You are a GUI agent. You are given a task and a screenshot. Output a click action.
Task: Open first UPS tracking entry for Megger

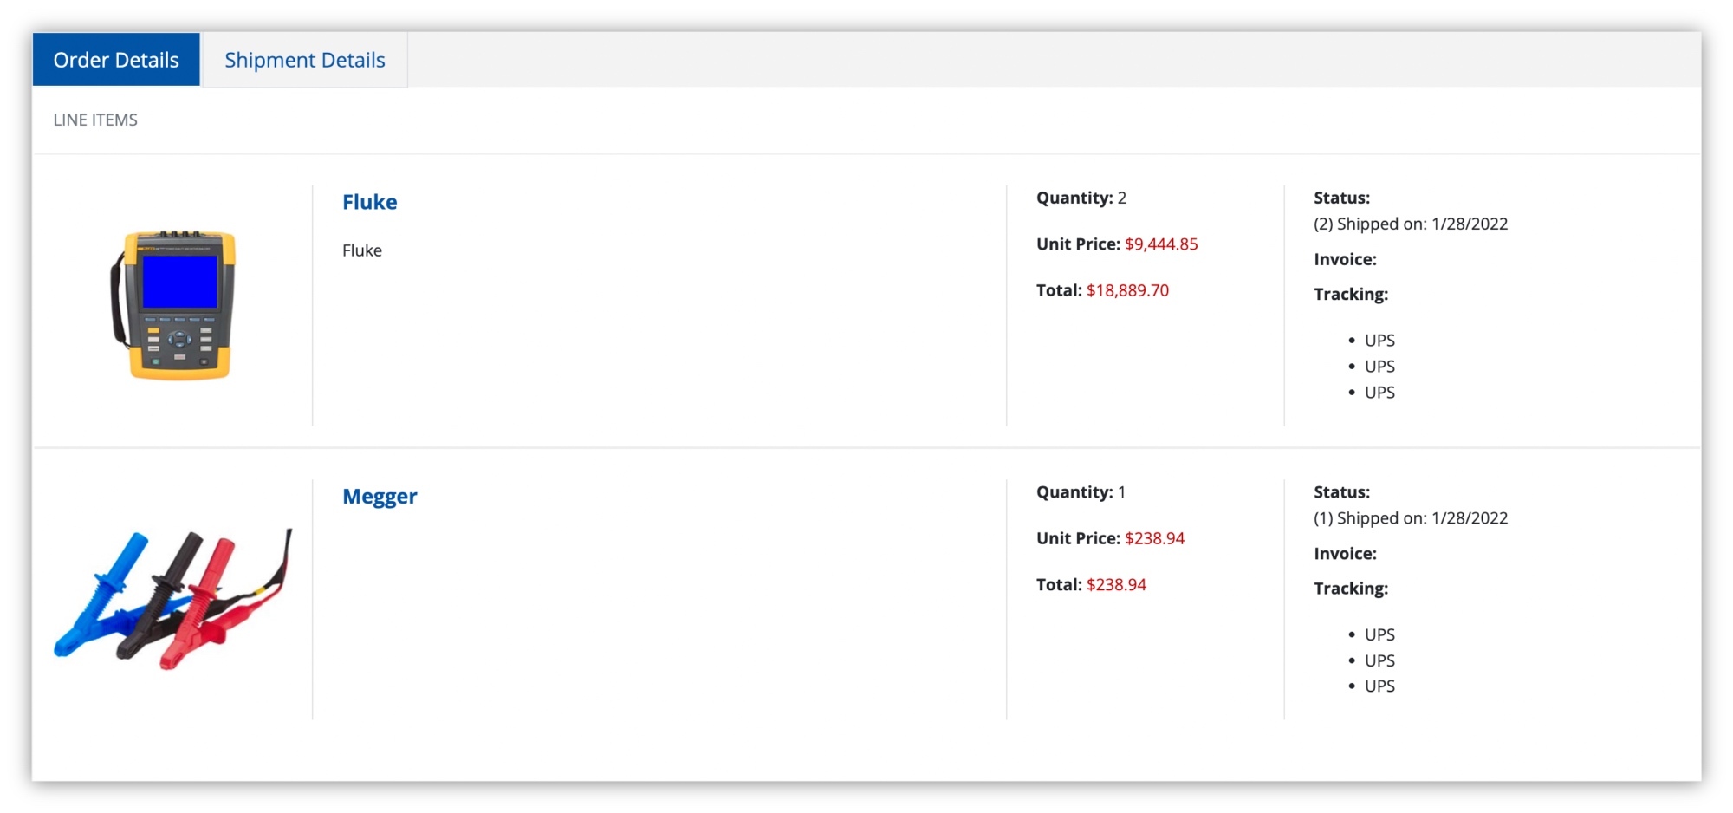pos(1379,634)
